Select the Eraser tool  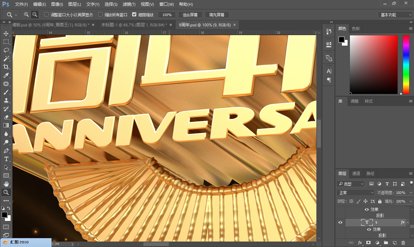(6, 117)
